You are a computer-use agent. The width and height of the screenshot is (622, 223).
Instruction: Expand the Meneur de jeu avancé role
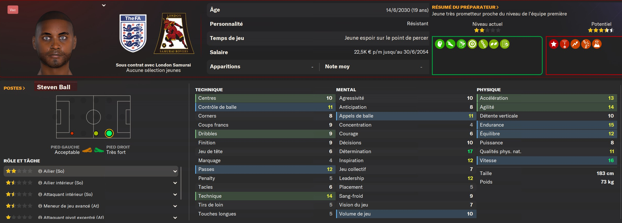[175, 206]
